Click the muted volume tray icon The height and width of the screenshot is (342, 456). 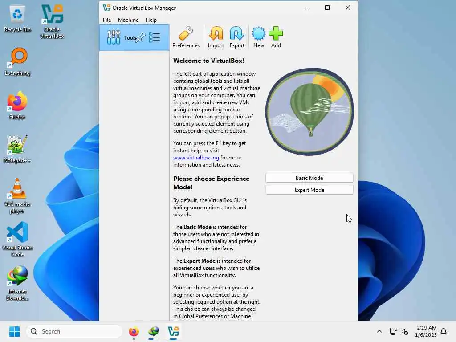pos(404,331)
